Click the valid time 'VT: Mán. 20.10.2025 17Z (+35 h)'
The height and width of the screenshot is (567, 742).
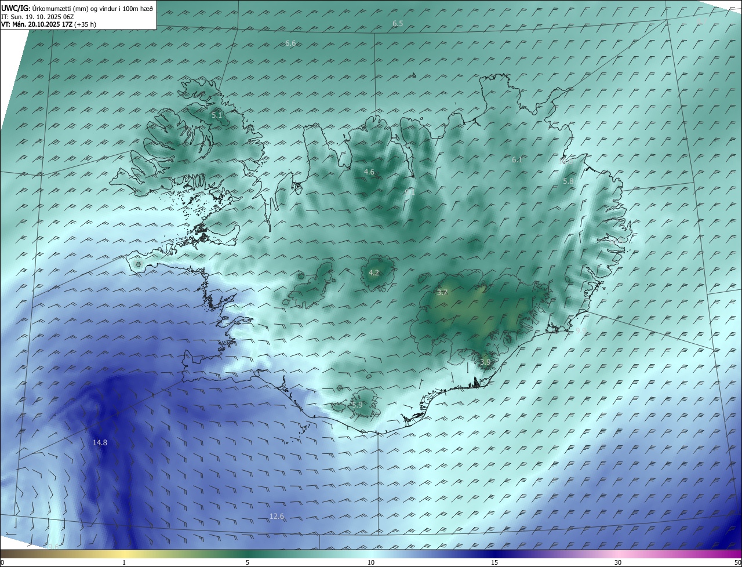point(49,24)
